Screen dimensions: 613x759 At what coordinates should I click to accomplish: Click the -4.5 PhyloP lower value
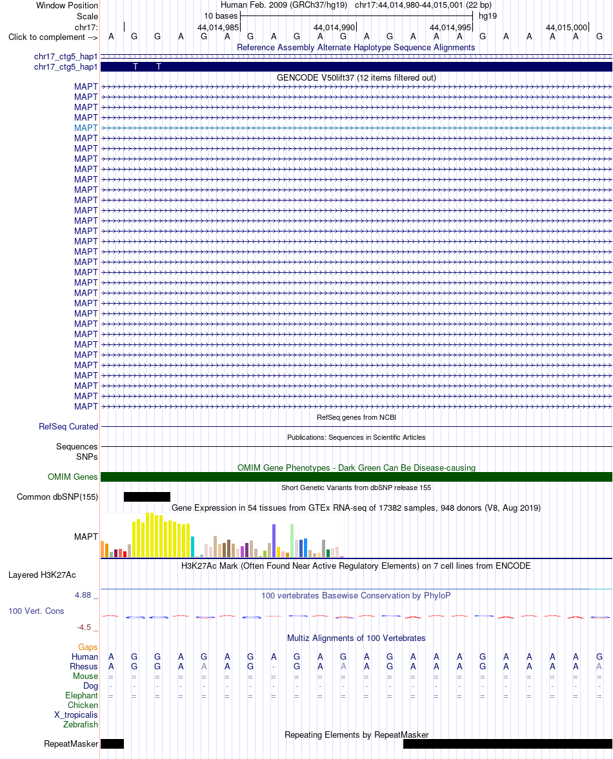(84, 627)
